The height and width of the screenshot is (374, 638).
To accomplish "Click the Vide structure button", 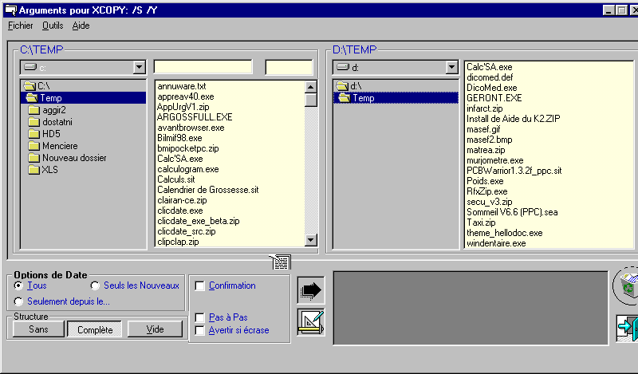I will point(155,329).
